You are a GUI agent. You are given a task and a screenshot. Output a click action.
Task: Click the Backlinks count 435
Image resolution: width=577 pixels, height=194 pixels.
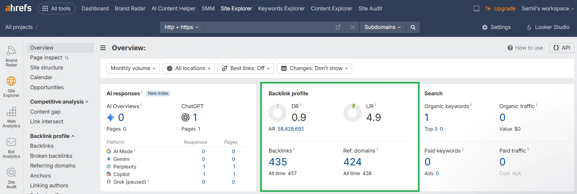[x=278, y=162]
